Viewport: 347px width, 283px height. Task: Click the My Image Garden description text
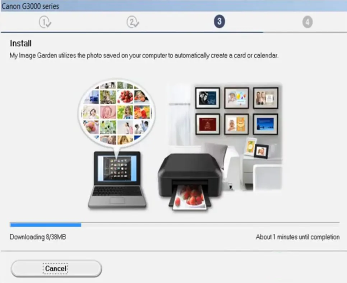click(144, 55)
